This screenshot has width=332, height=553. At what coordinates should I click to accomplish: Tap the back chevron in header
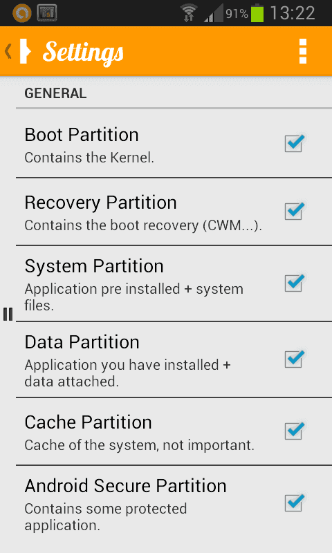tap(8, 51)
